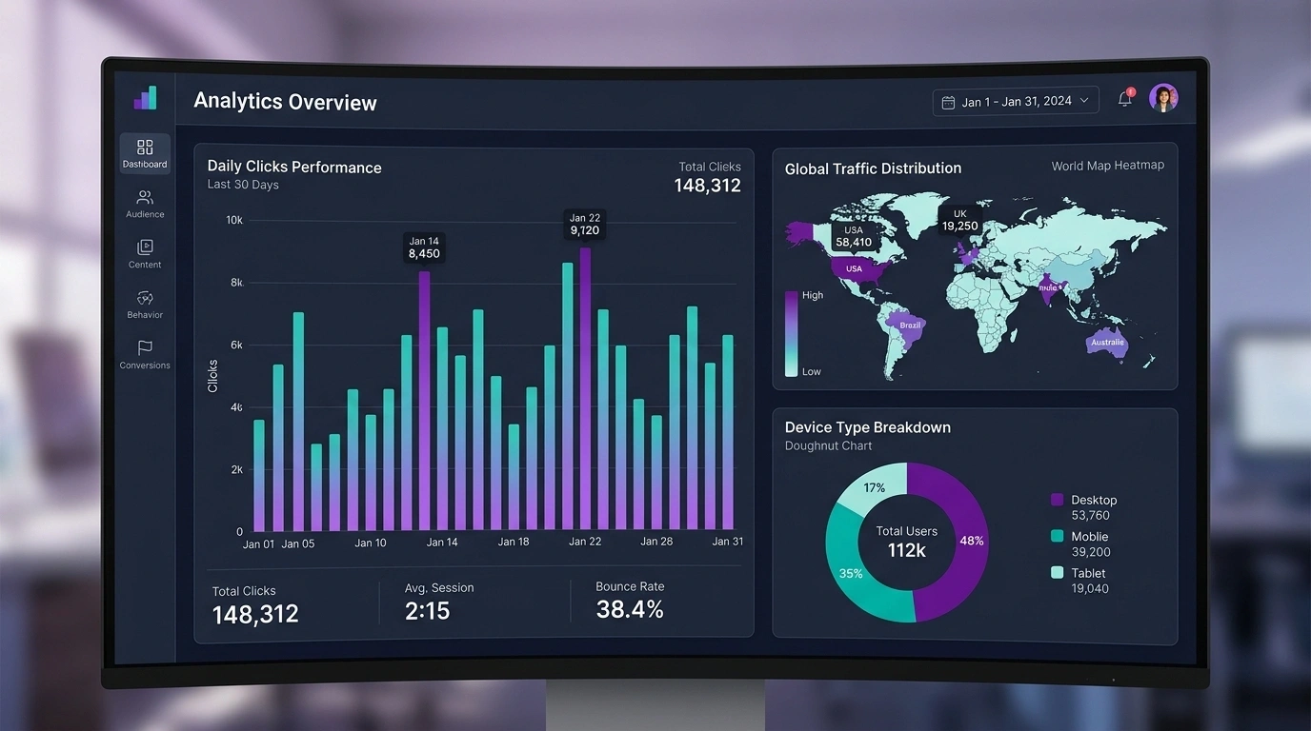Image resolution: width=1311 pixels, height=731 pixels.
Task: Open the Audience sidebar icon
Action: 145,198
